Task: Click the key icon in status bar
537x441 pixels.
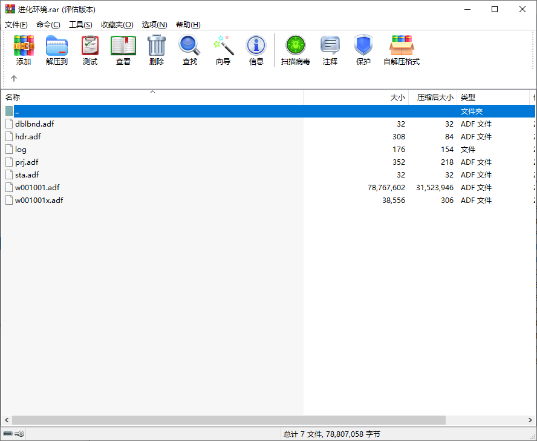Action: point(19,434)
